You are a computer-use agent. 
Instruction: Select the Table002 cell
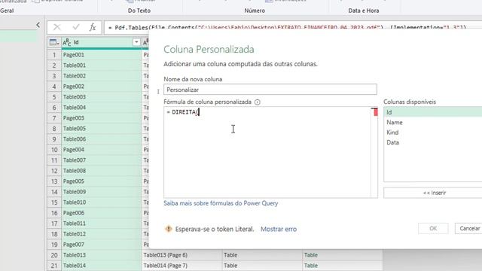click(x=102, y=75)
